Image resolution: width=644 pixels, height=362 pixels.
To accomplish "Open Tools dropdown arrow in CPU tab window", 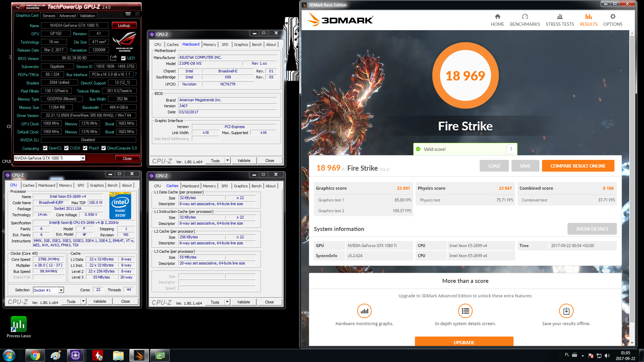I will tap(83, 301).
